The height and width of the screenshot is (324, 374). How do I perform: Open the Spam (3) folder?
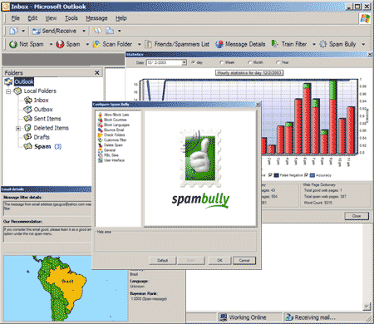click(42, 146)
